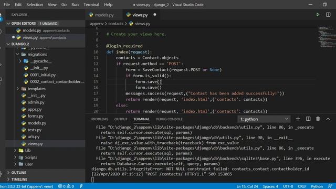Expand the __pycache__ folder under migrations

(20, 61)
